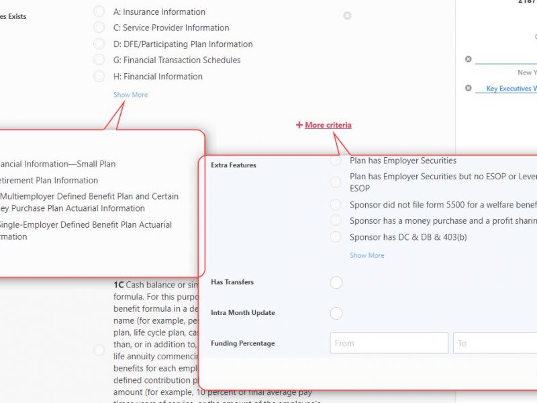Select the 1C Cash balance option circle
537x403 pixels.
99,350
